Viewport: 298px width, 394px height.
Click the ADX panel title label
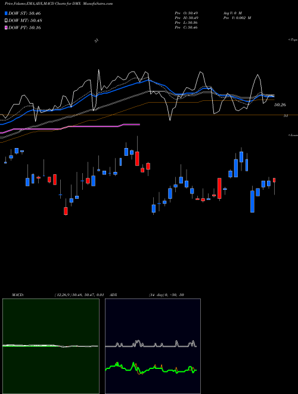pyautogui.click(x=113, y=295)
